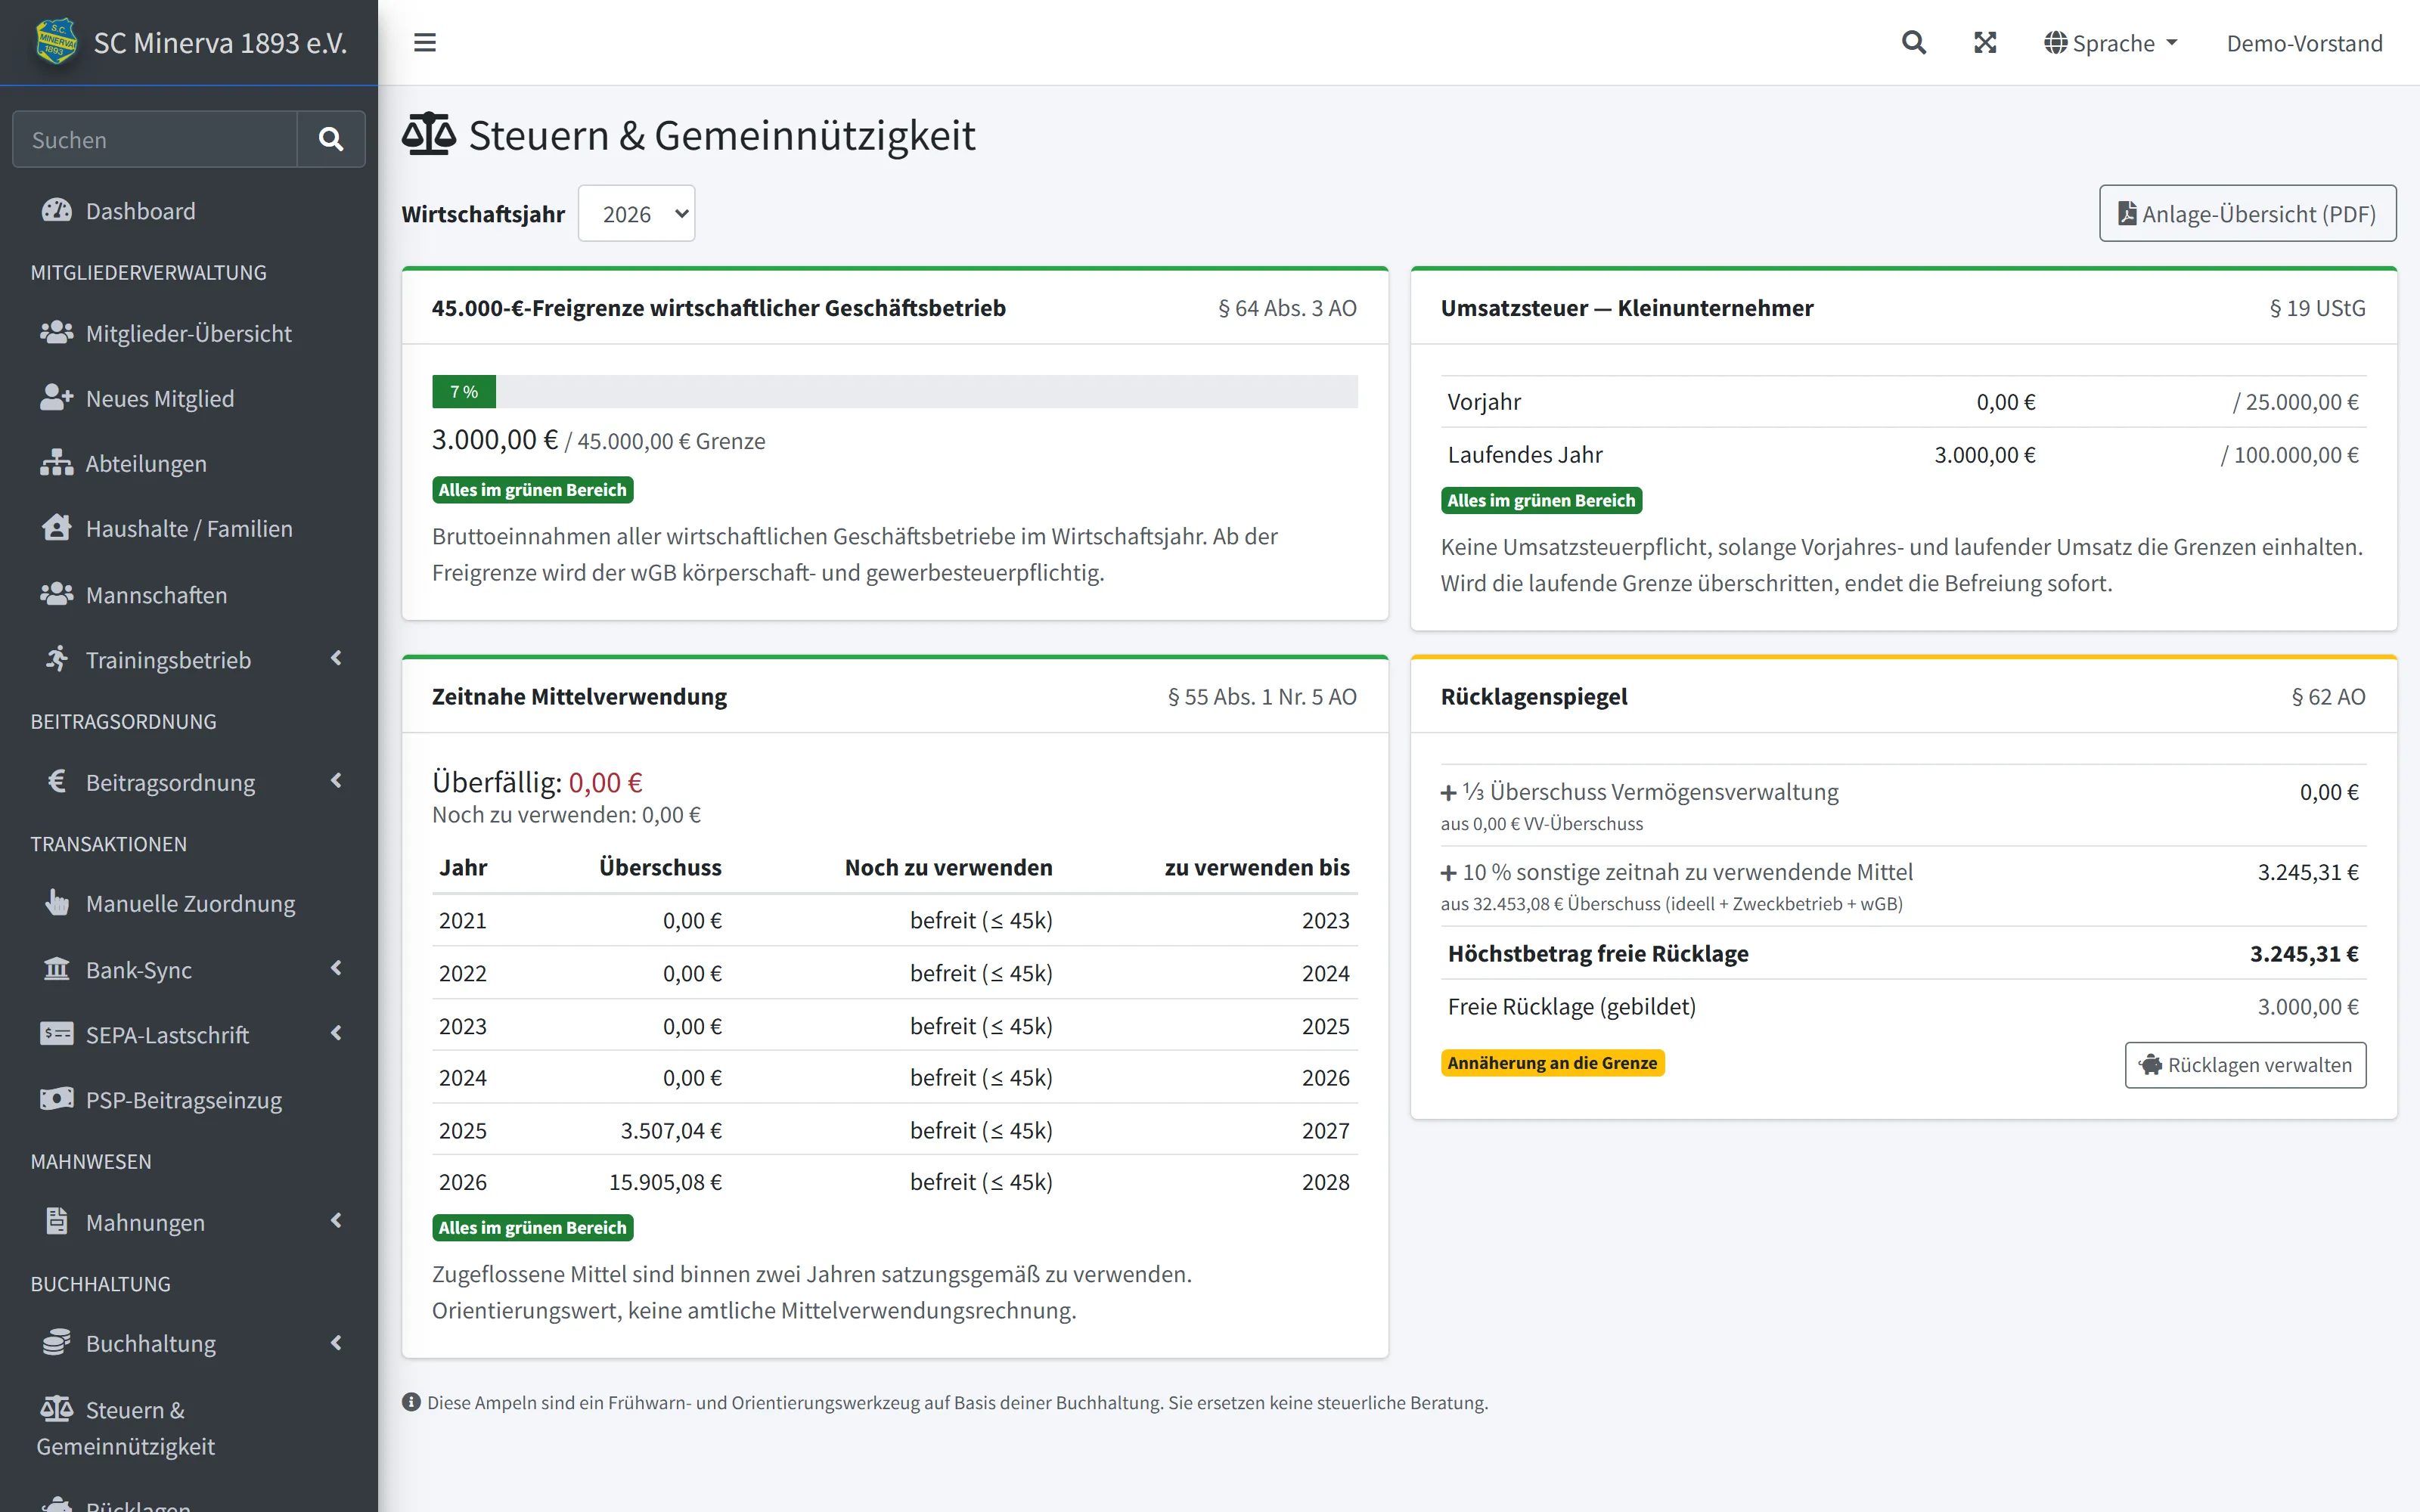The width and height of the screenshot is (2420, 1512).
Task: Toggle the sidebar hamburger menu
Action: tap(425, 43)
